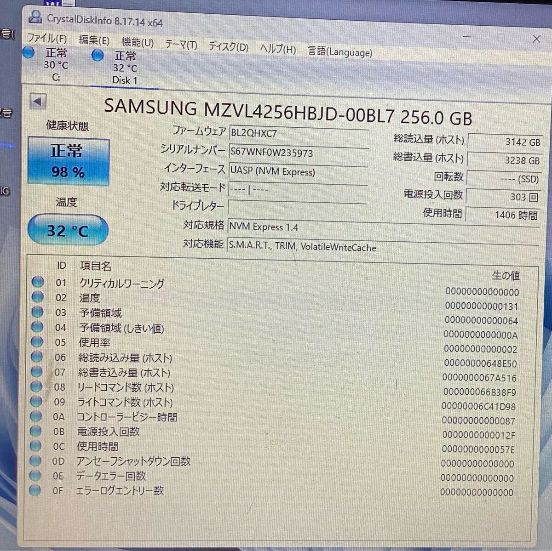Open the ファイル(F) menu

click(46, 39)
